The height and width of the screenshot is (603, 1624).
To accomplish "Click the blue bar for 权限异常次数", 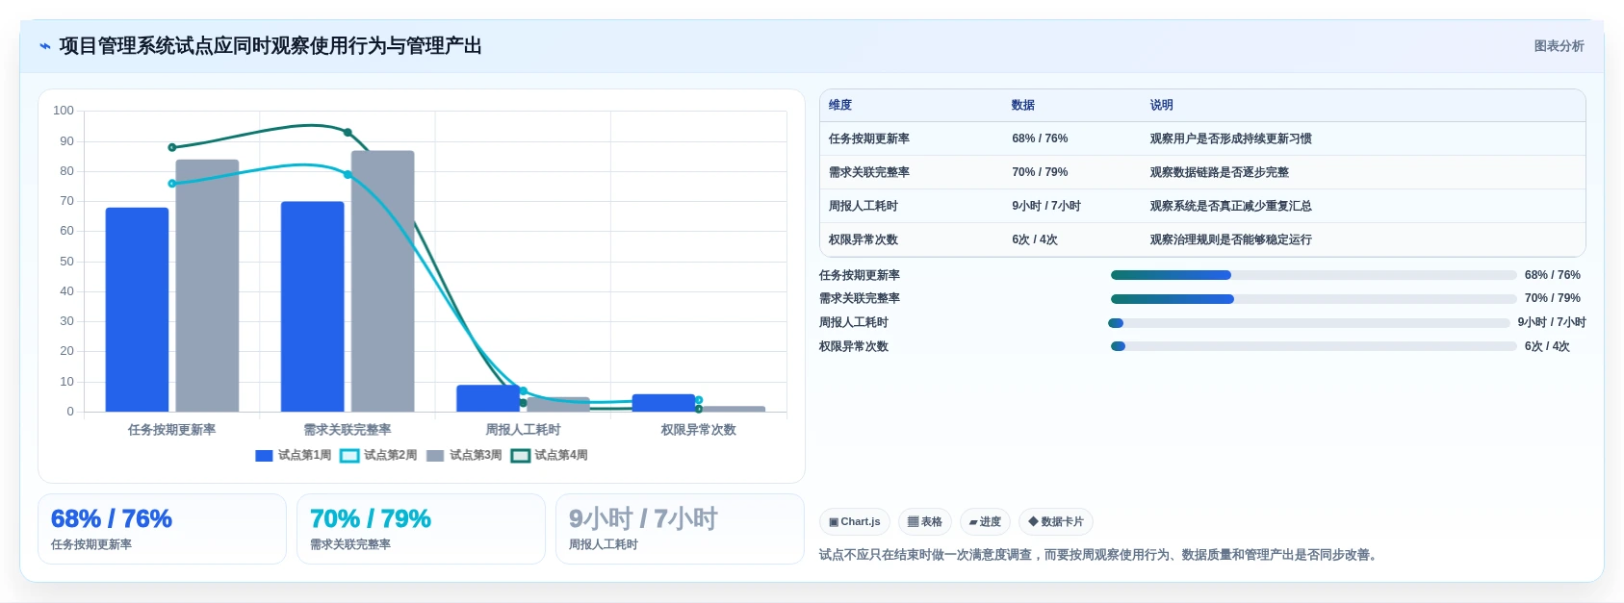I will [x=663, y=403].
